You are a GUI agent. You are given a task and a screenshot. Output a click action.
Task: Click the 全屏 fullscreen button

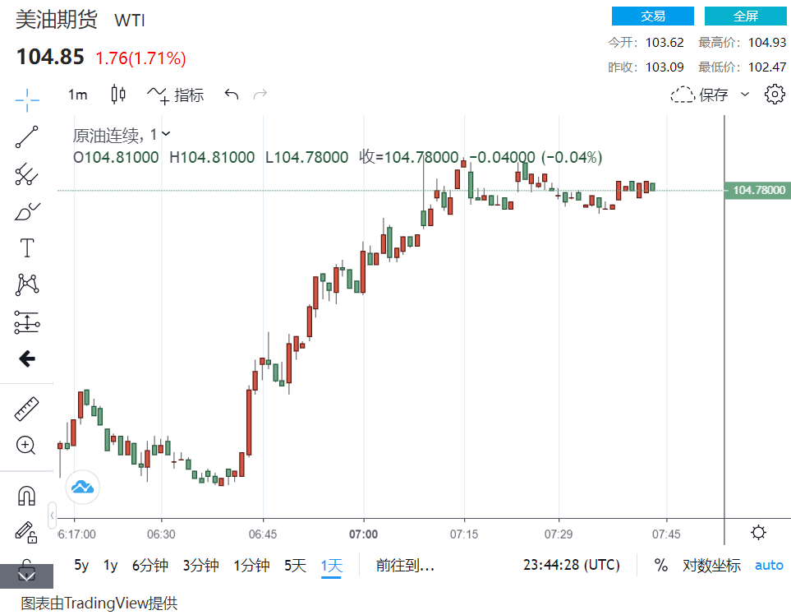[746, 16]
